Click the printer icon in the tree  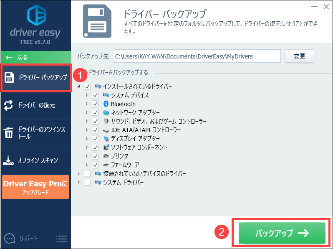pyautogui.click(x=106, y=156)
